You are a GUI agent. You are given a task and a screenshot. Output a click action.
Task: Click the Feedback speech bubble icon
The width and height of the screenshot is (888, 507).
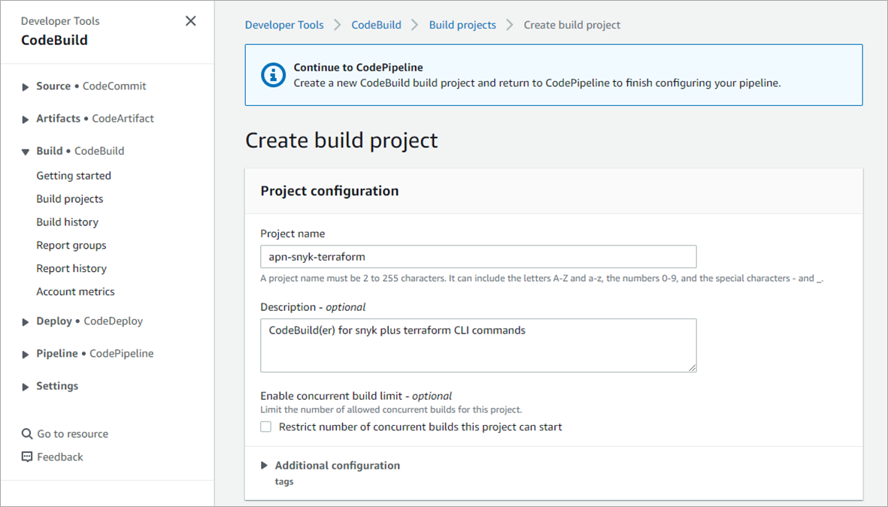click(27, 457)
